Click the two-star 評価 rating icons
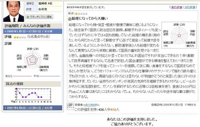 pos(20,37)
